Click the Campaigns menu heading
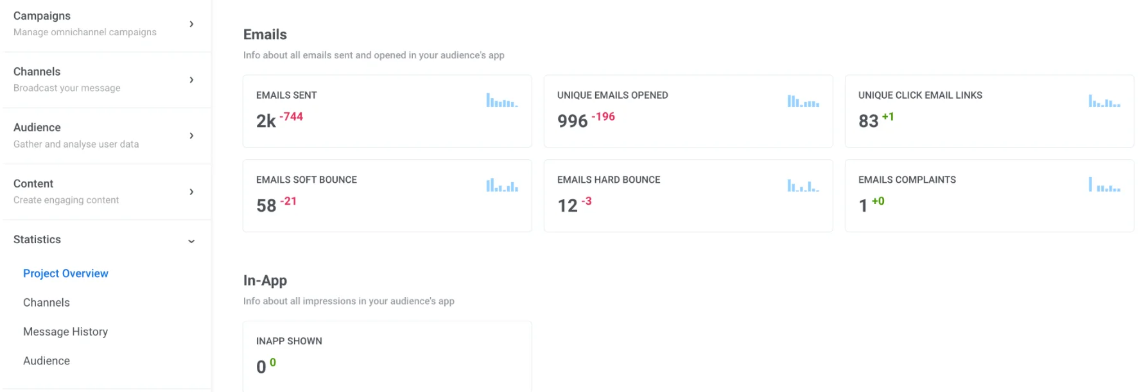The width and height of the screenshot is (1148, 392). click(x=42, y=16)
